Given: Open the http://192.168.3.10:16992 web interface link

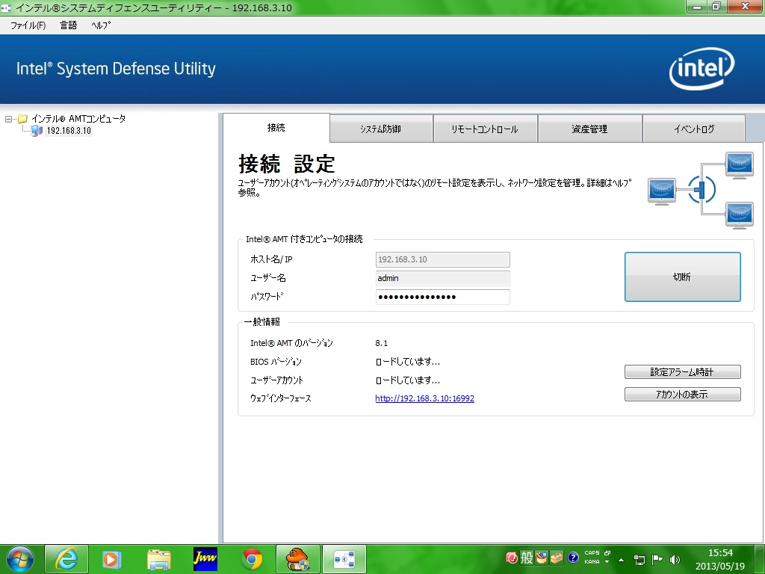Looking at the screenshot, I should tap(424, 398).
